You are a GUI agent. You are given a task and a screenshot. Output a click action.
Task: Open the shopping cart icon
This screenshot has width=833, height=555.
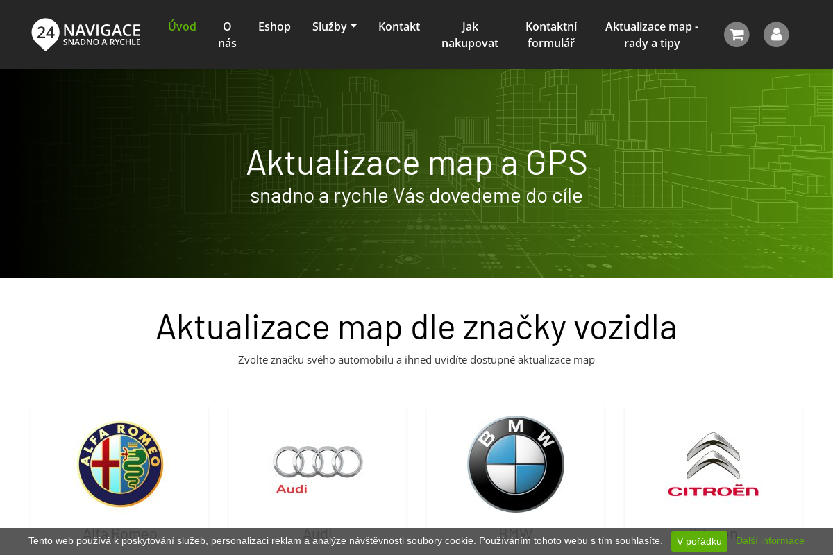[737, 35]
